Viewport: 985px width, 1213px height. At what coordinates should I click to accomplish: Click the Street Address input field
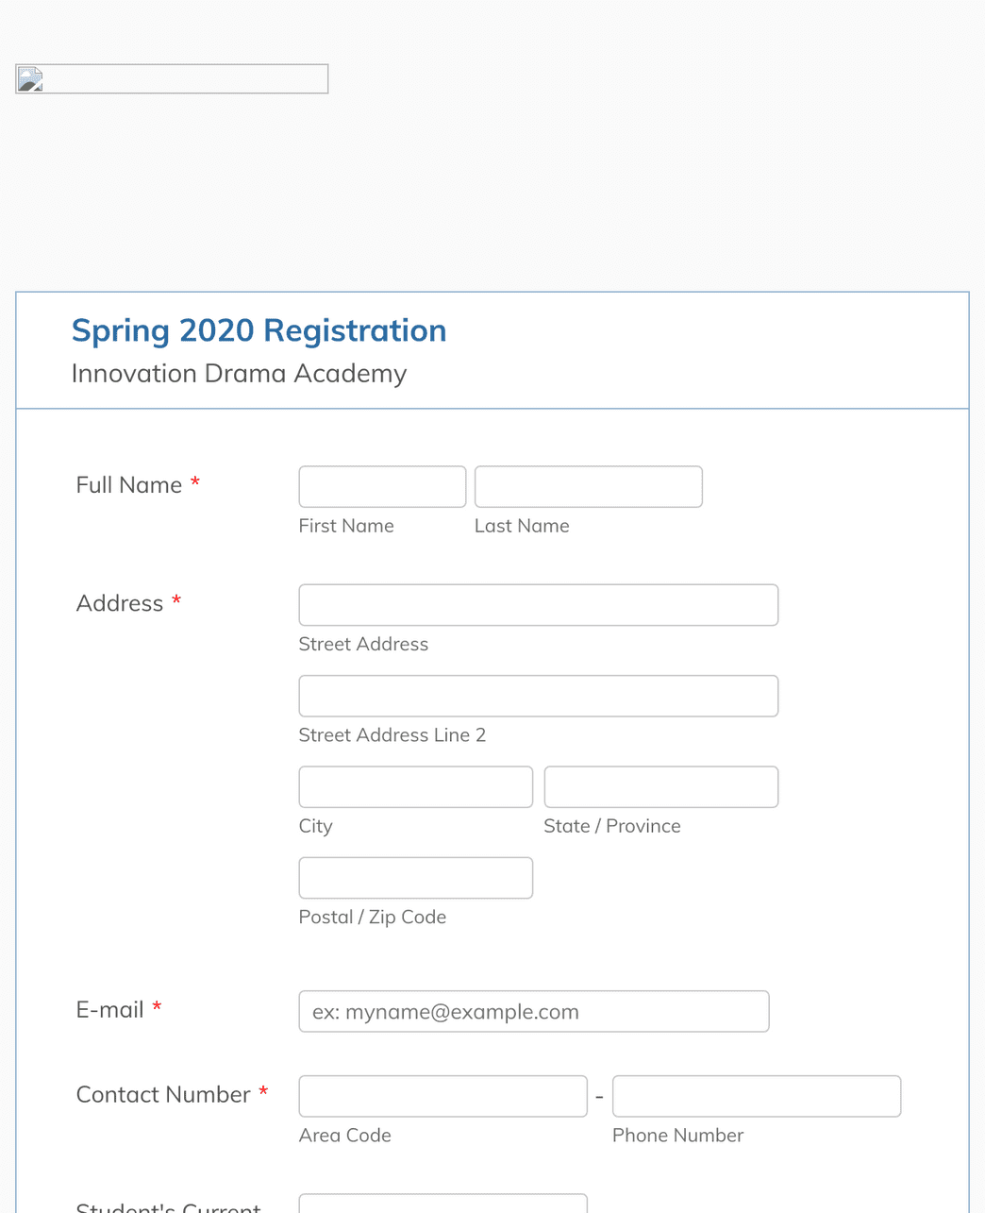tap(538, 605)
